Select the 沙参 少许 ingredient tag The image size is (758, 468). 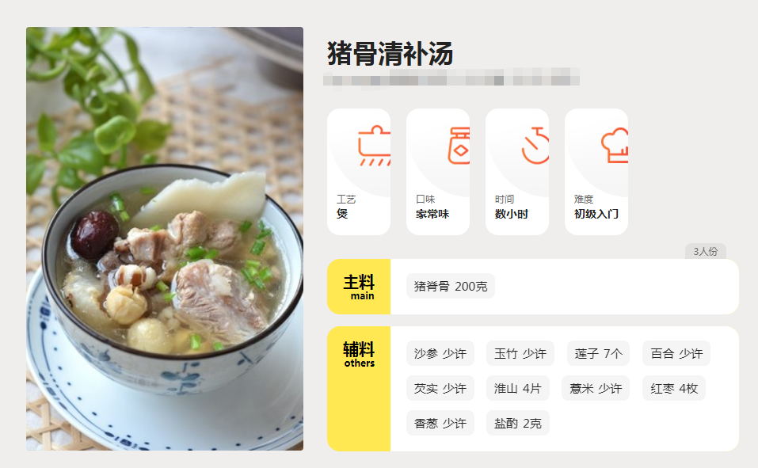[440, 353]
